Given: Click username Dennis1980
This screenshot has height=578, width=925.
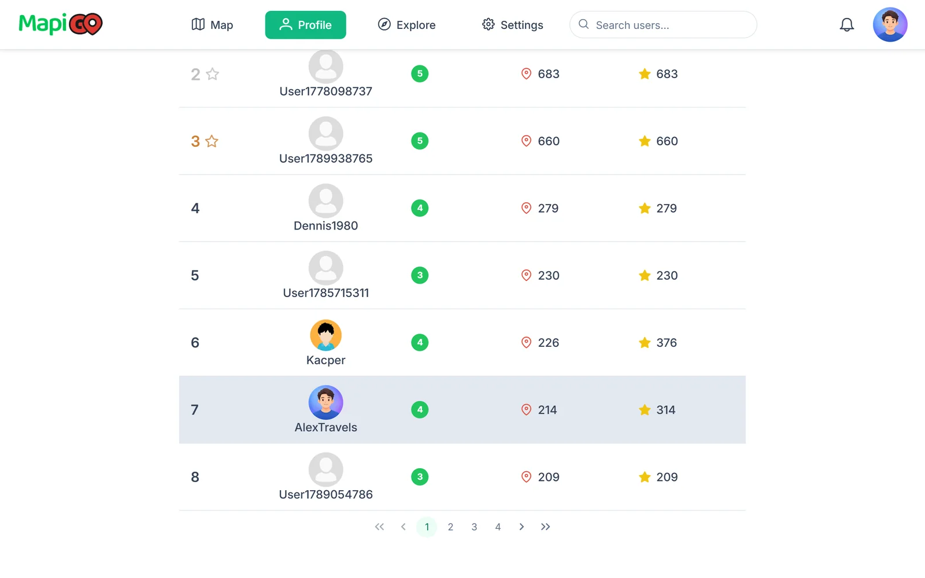Looking at the screenshot, I should click(326, 225).
